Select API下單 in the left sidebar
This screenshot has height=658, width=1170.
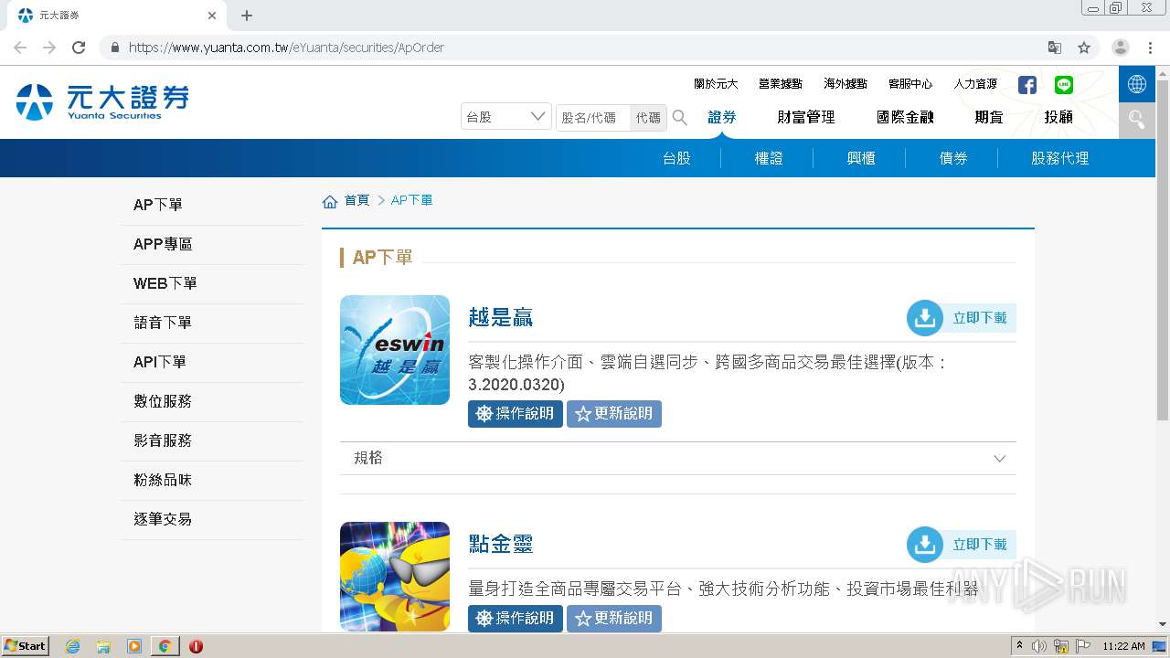(212, 362)
